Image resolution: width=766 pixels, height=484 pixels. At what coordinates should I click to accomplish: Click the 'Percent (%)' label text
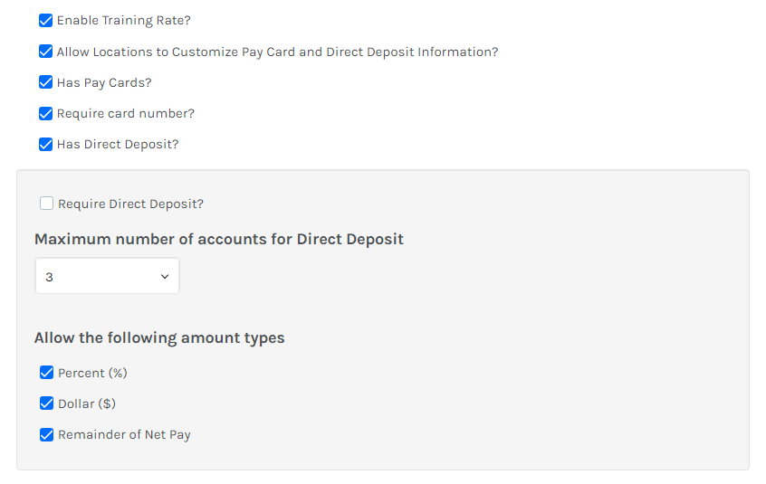coord(92,373)
